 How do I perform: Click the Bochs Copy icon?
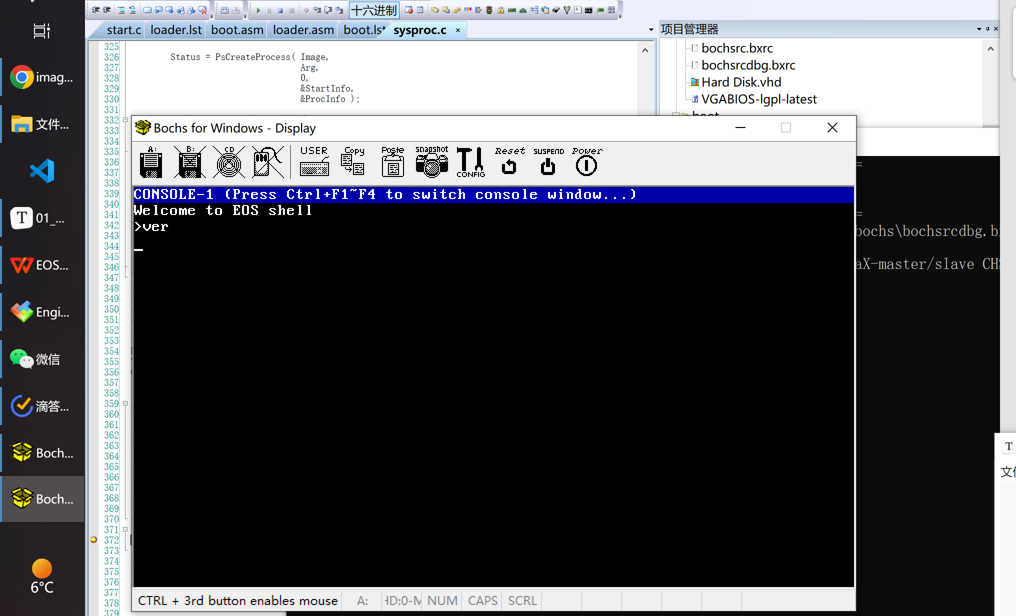click(353, 162)
